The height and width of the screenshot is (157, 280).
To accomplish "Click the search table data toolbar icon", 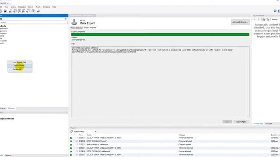I will click(x=33, y=11).
